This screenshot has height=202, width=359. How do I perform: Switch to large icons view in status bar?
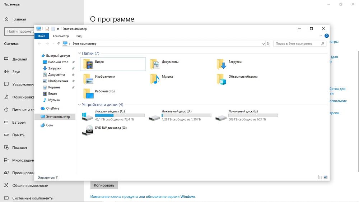(326, 177)
